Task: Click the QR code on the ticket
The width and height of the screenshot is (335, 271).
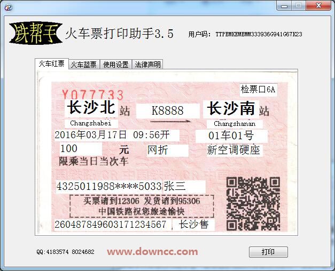Action: [x=253, y=204]
